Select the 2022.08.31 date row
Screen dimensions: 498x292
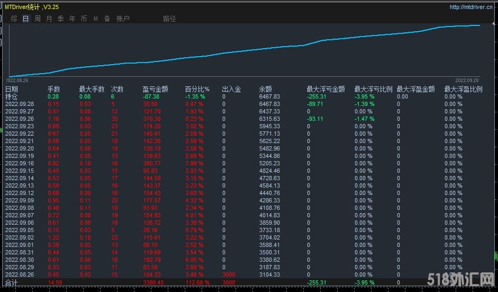tap(20, 252)
